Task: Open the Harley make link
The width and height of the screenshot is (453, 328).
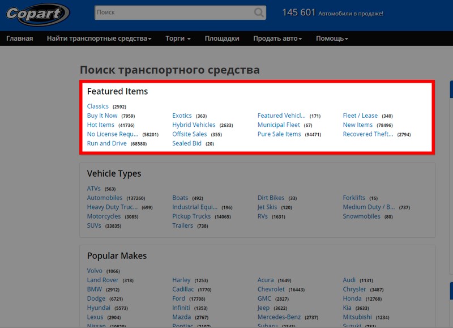Action: pos(181,280)
